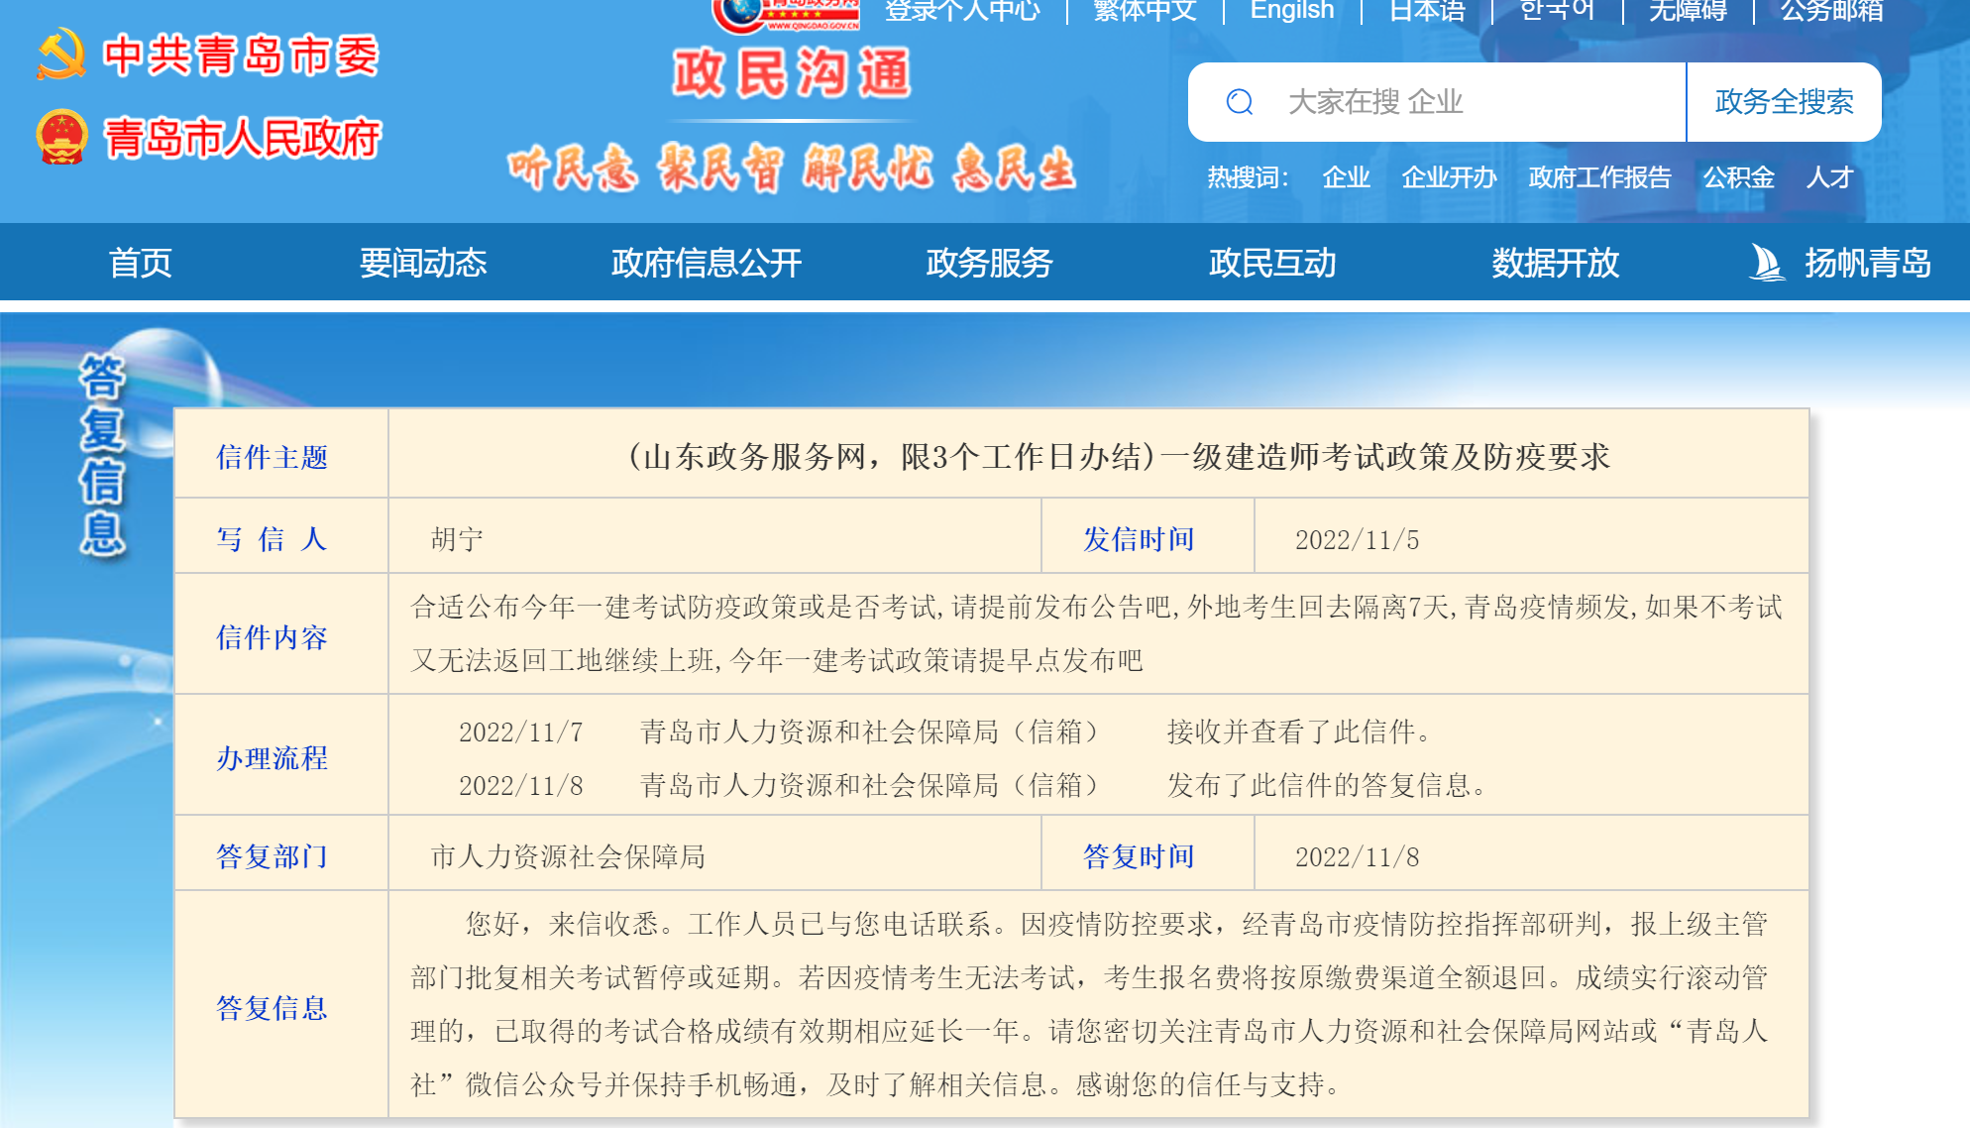Click the sailboat icon beside 扬帆青岛
1970x1128 pixels.
tap(1767, 263)
